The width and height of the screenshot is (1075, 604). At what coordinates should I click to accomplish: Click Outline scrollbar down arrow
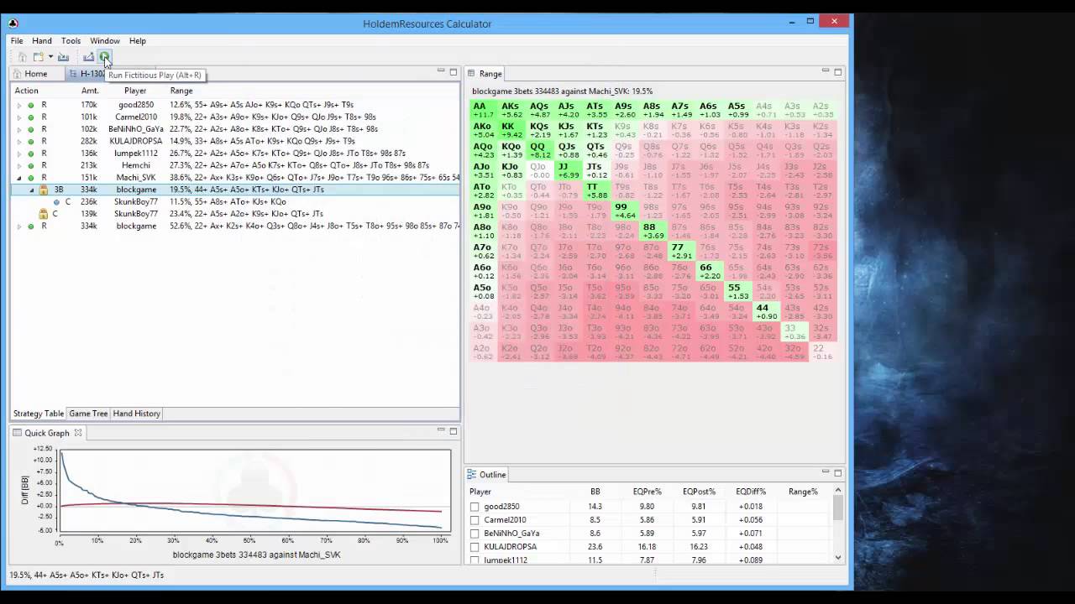pyautogui.click(x=838, y=557)
